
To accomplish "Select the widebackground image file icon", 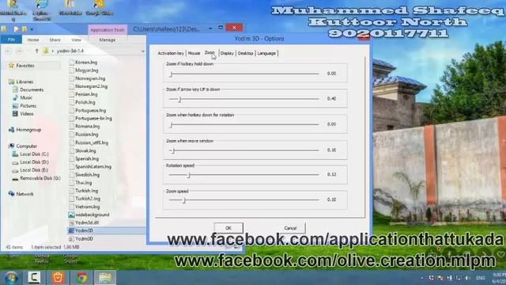I will pos(71,215).
